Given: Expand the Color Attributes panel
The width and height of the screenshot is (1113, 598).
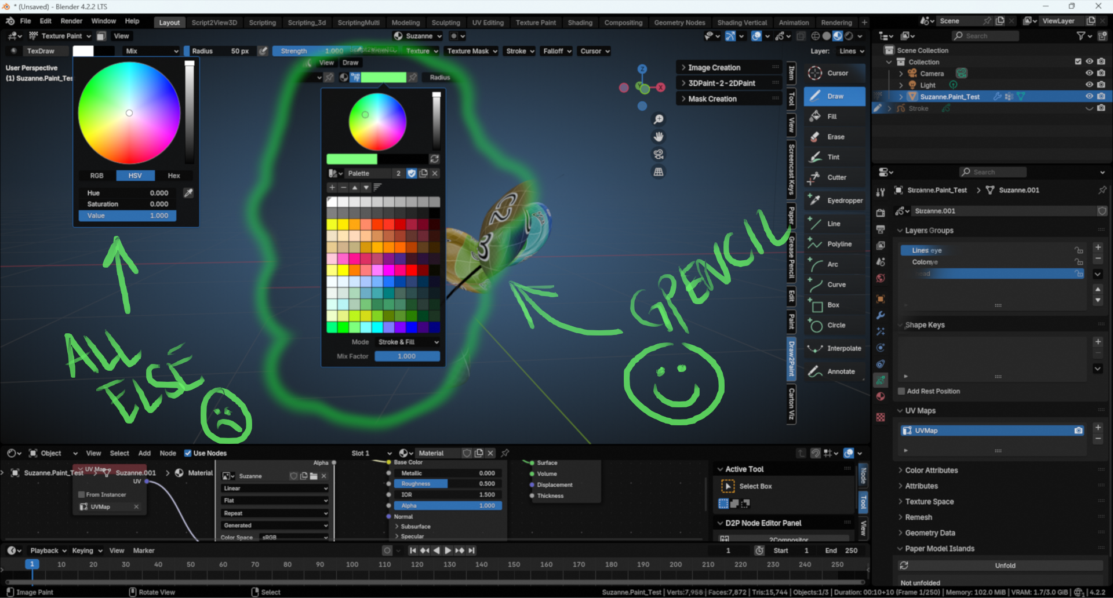Looking at the screenshot, I should click(x=931, y=470).
